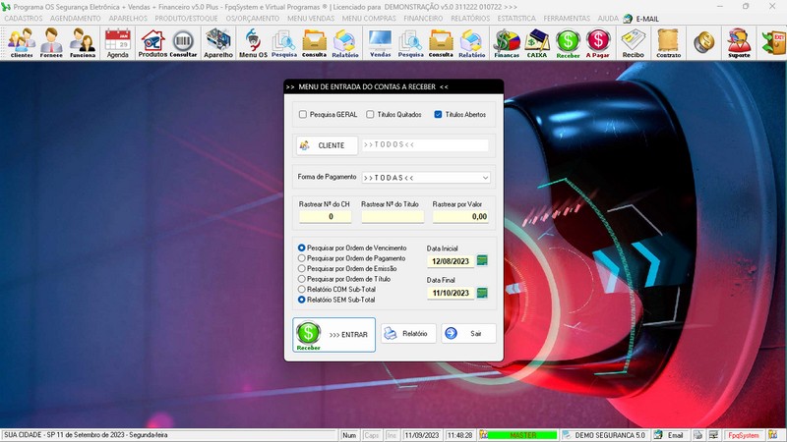Open the CAIXA cash register icon

point(537,43)
